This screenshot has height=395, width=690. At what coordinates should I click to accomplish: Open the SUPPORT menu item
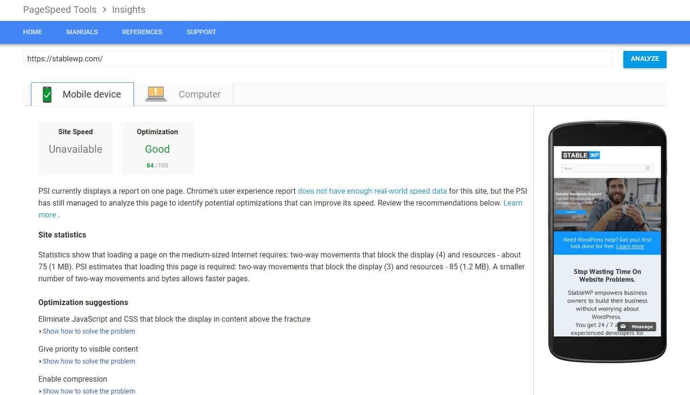201,32
